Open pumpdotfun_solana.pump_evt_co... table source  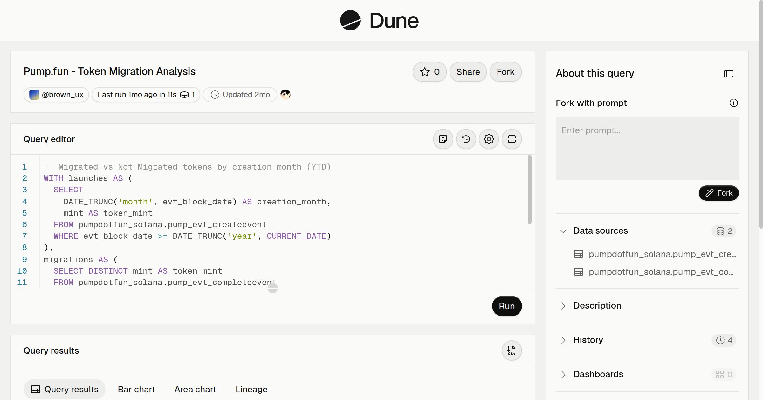pyautogui.click(x=654, y=272)
